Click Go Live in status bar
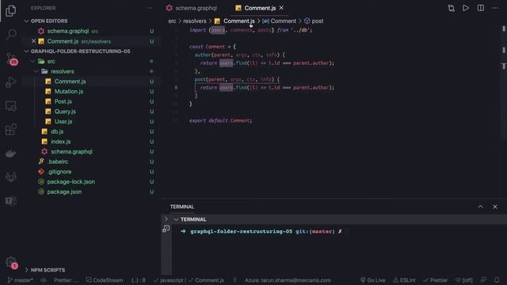The width and height of the screenshot is (507, 285). click(x=372, y=280)
